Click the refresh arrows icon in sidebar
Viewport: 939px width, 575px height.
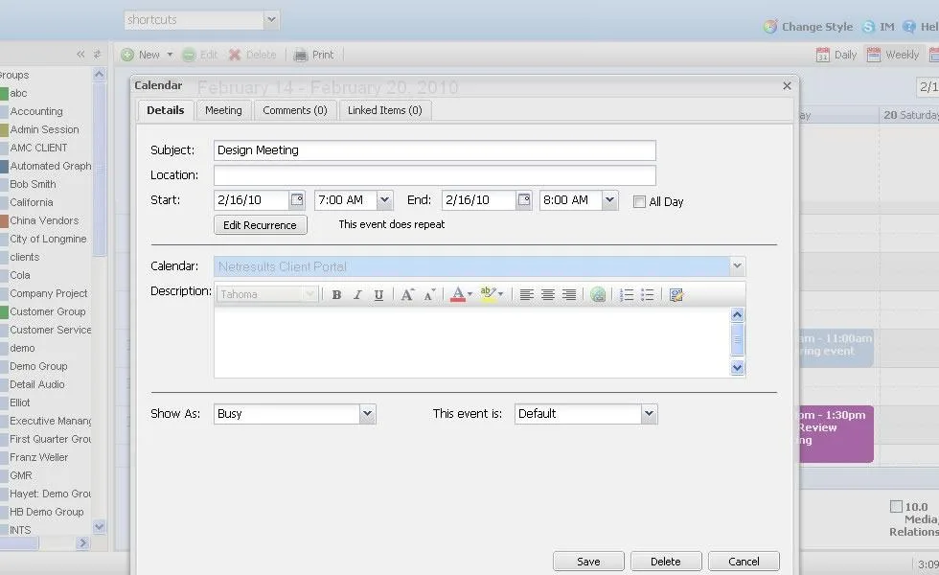pyautogui.click(x=97, y=55)
